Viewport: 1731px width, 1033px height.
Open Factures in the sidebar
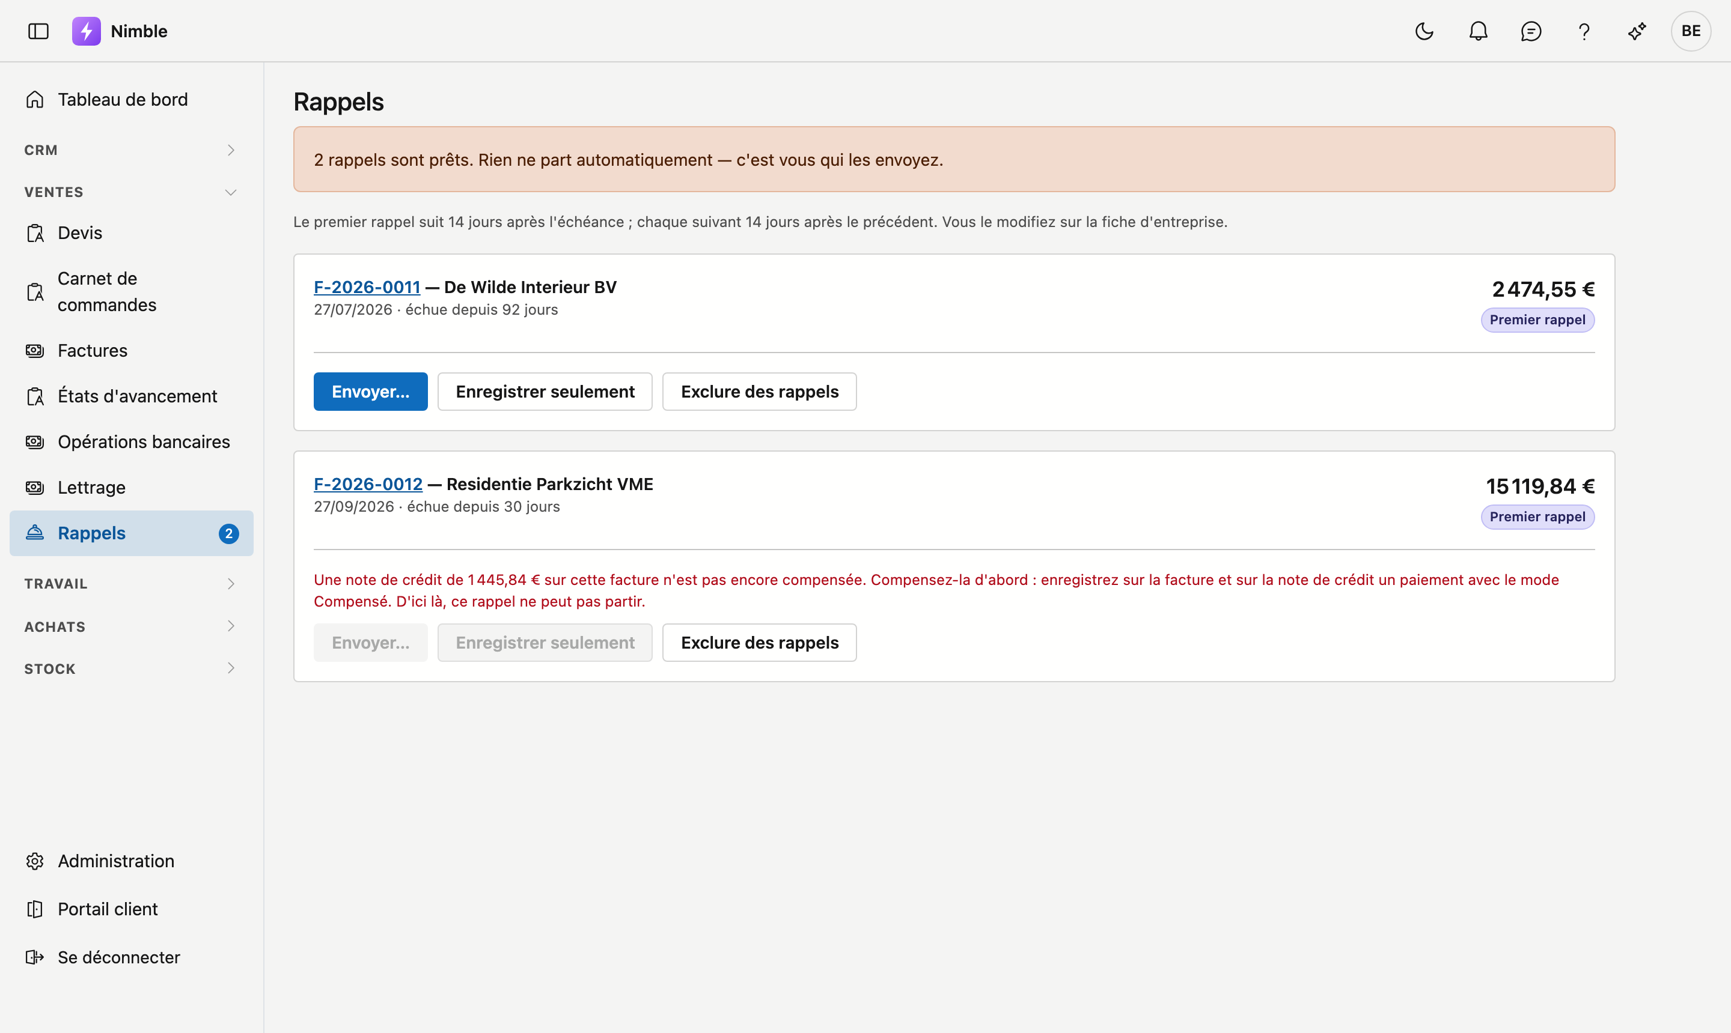(x=132, y=351)
